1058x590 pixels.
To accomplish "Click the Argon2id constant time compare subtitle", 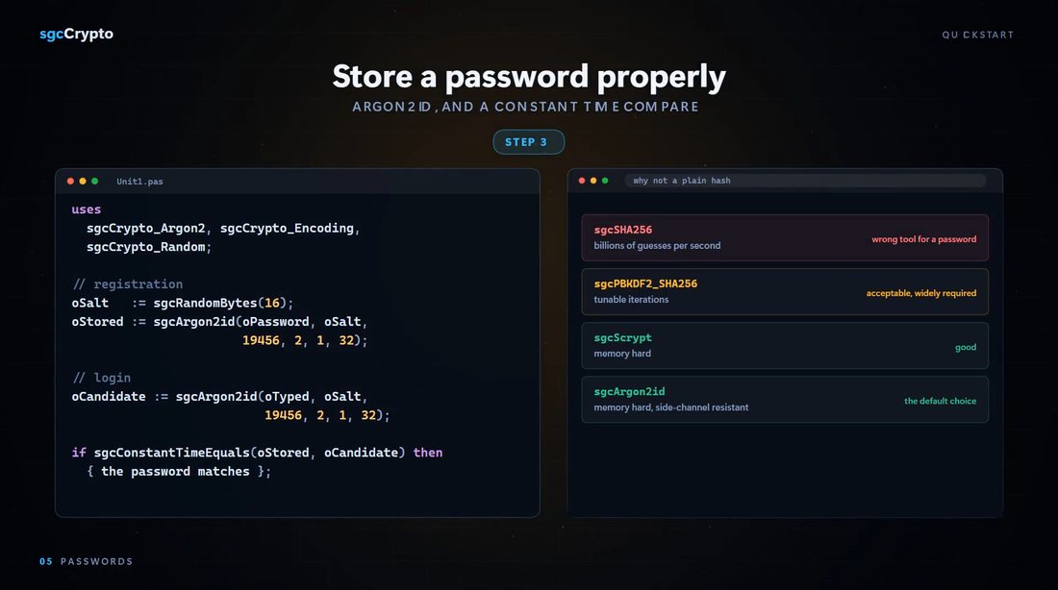I will [525, 107].
